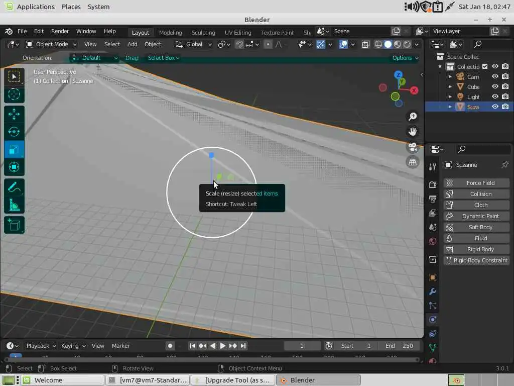Hide the Suzanne object with eye icon

pyautogui.click(x=495, y=107)
